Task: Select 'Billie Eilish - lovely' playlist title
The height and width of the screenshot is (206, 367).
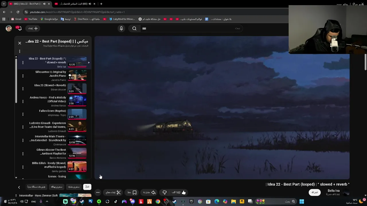Action: pyautogui.click(x=49, y=165)
